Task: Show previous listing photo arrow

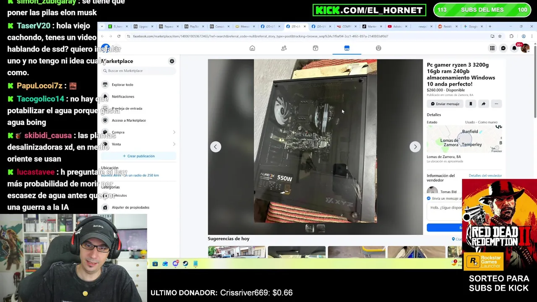Action: (x=216, y=147)
